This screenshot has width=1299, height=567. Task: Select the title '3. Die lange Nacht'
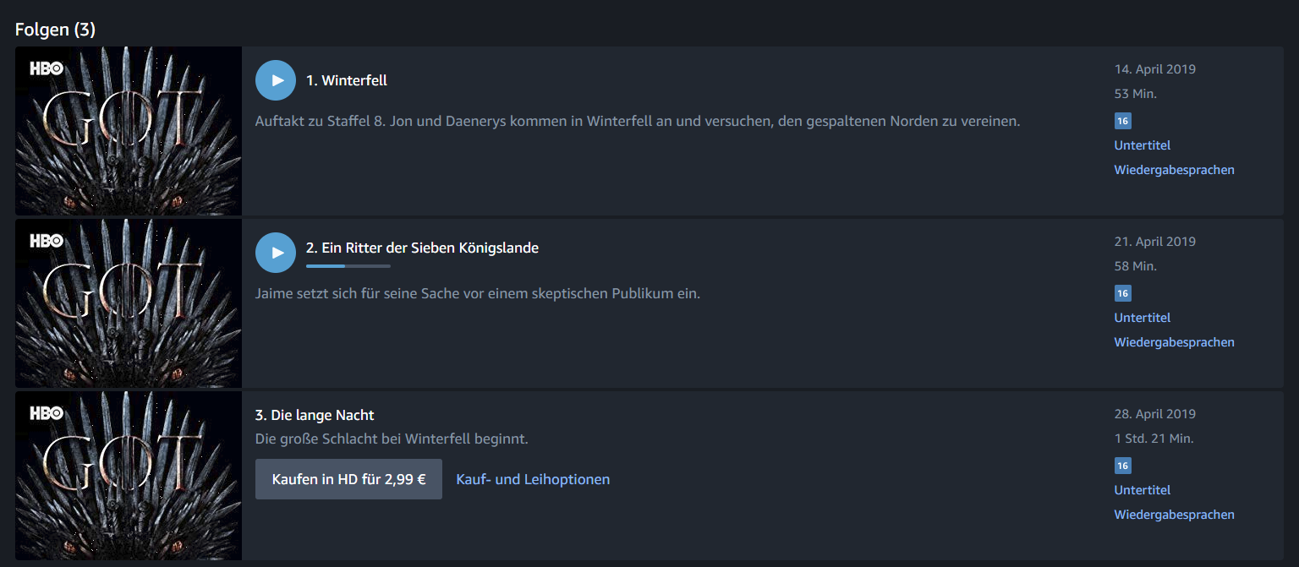click(315, 415)
